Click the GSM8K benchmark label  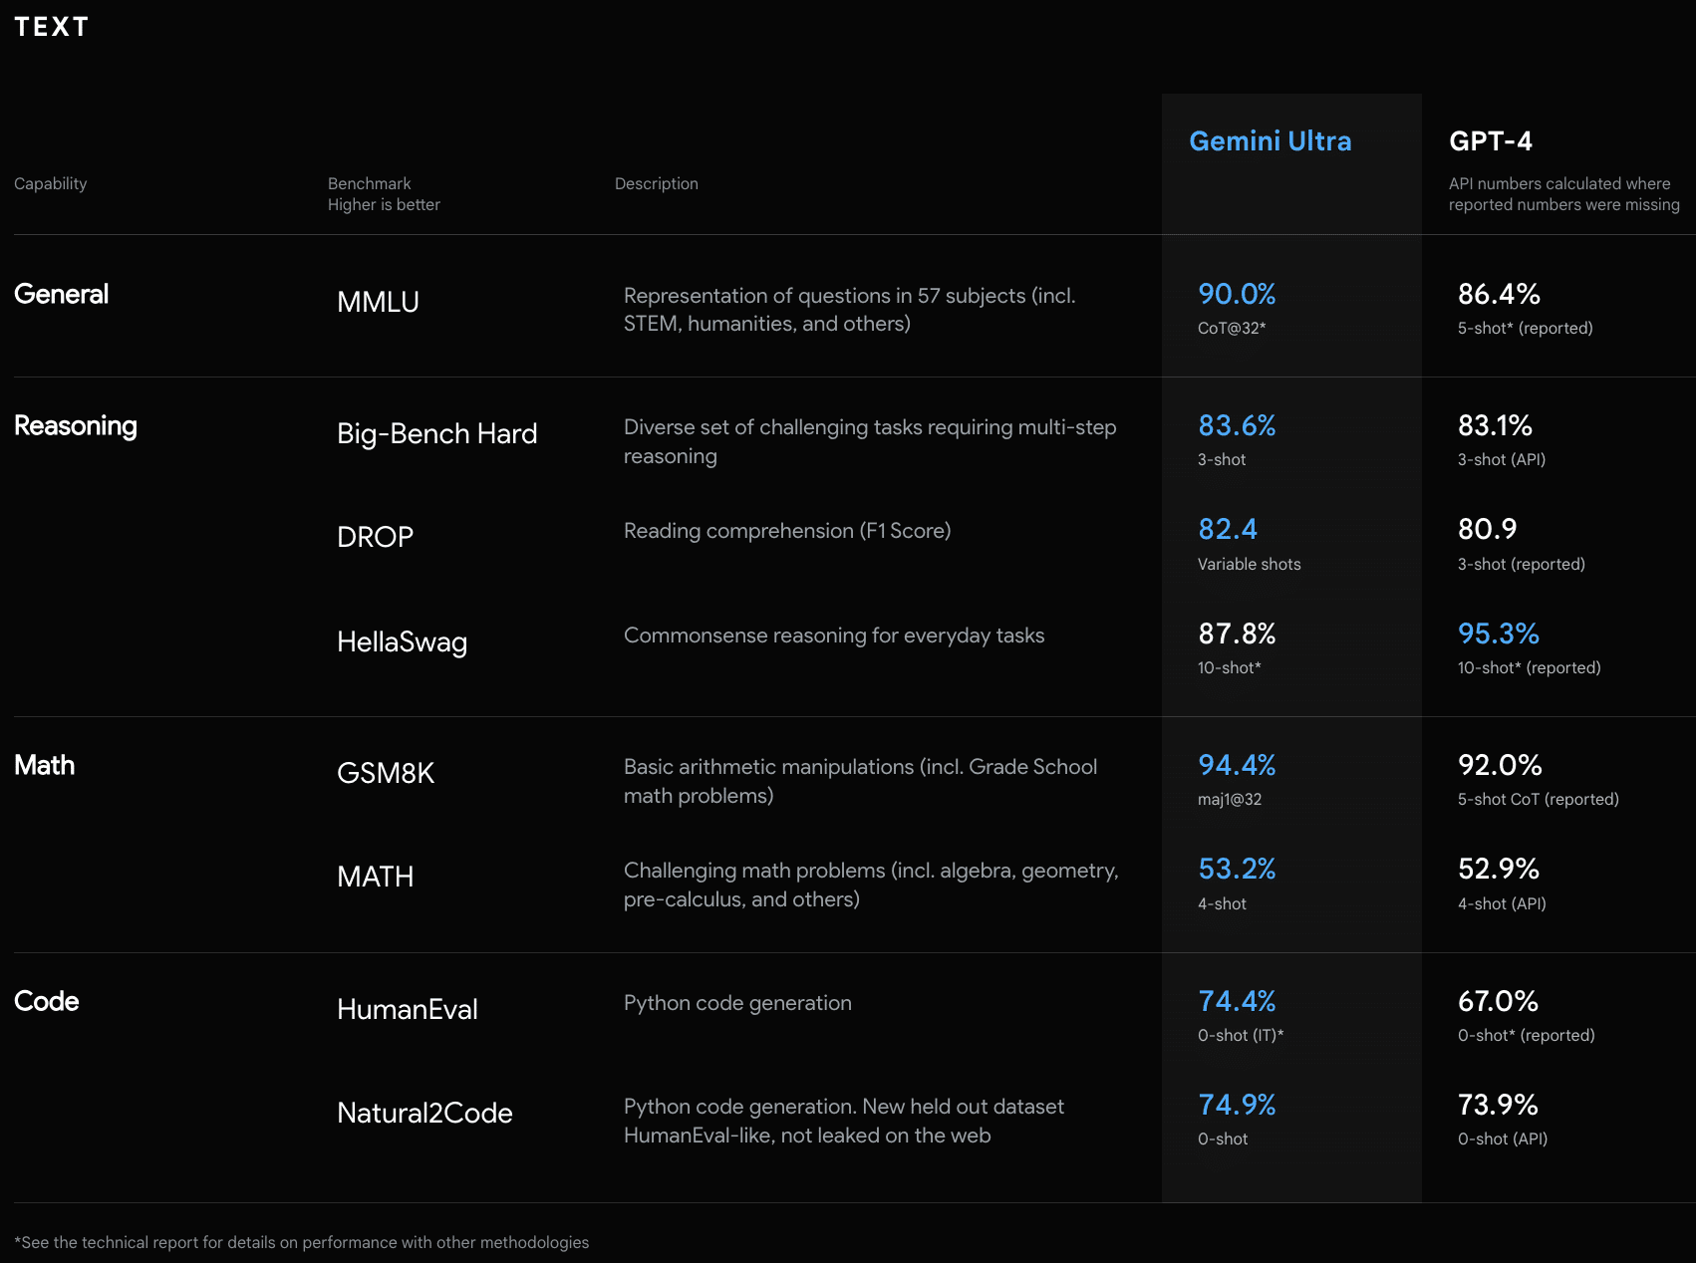pyautogui.click(x=386, y=773)
